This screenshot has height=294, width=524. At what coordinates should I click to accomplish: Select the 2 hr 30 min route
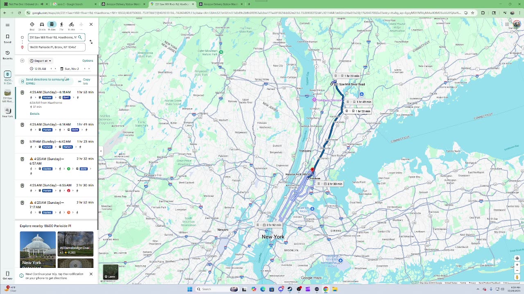[56, 188]
